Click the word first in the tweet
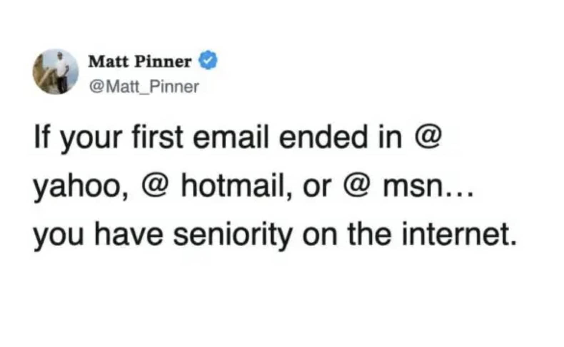Screen dimensions: 564x347 click(157, 138)
